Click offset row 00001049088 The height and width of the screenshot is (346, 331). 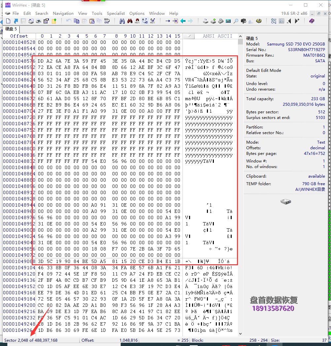pos(19,261)
